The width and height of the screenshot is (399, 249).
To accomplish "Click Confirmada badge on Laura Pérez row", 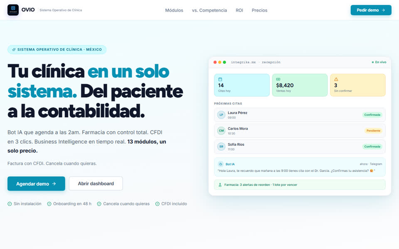I will pos(372,115).
